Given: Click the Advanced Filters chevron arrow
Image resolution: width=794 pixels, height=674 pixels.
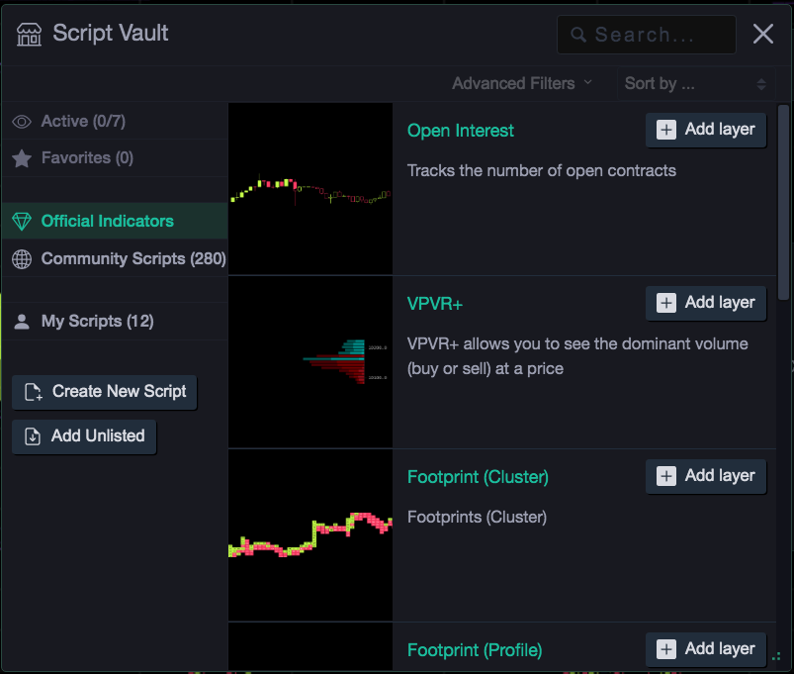Looking at the screenshot, I should [587, 81].
